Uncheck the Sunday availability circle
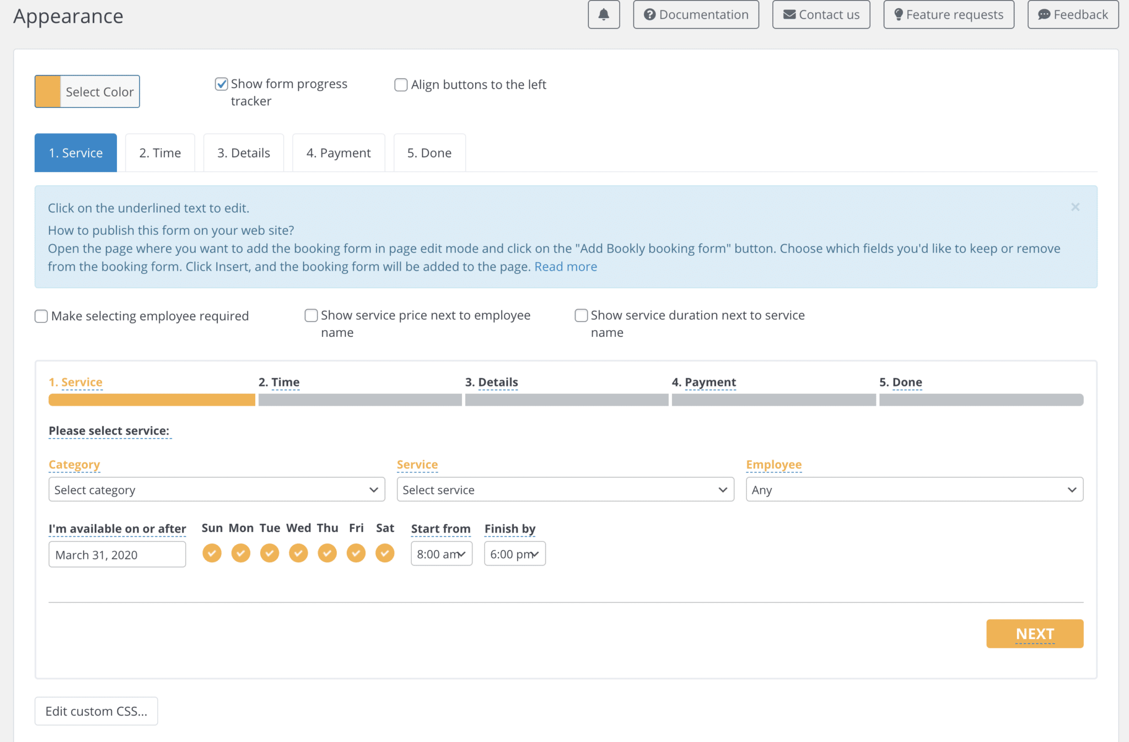The height and width of the screenshot is (742, 1129). click(x=212, y=553)
